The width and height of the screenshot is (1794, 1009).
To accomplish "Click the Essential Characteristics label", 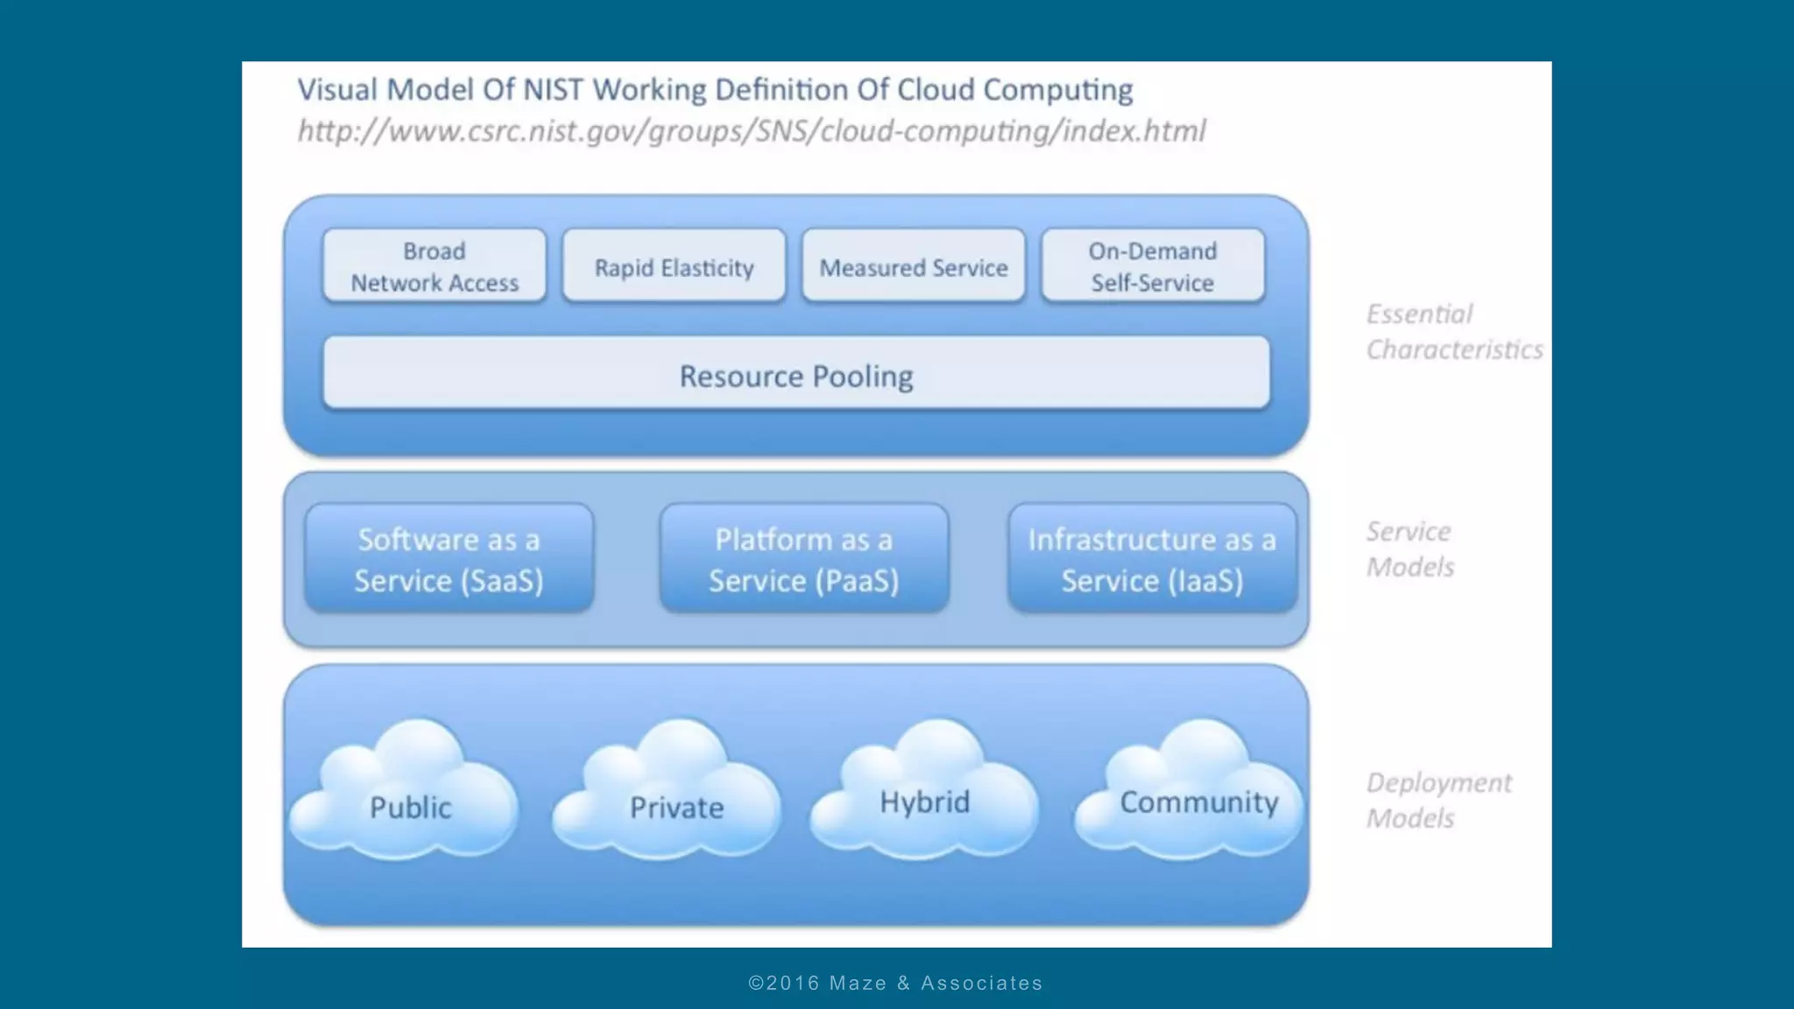I will [x=1452, y=332].
